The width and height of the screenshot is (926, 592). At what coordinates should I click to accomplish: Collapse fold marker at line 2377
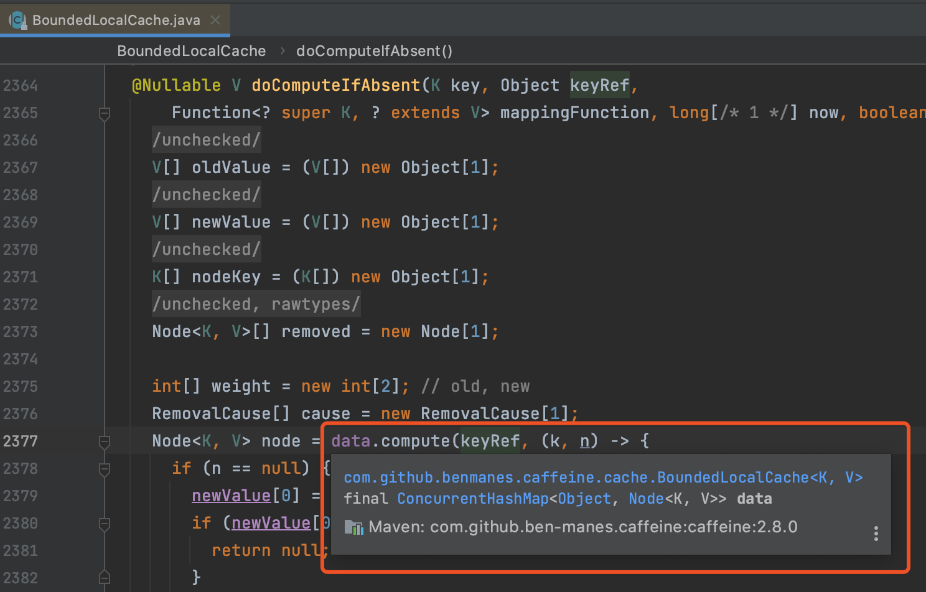[x=105, y=442]
